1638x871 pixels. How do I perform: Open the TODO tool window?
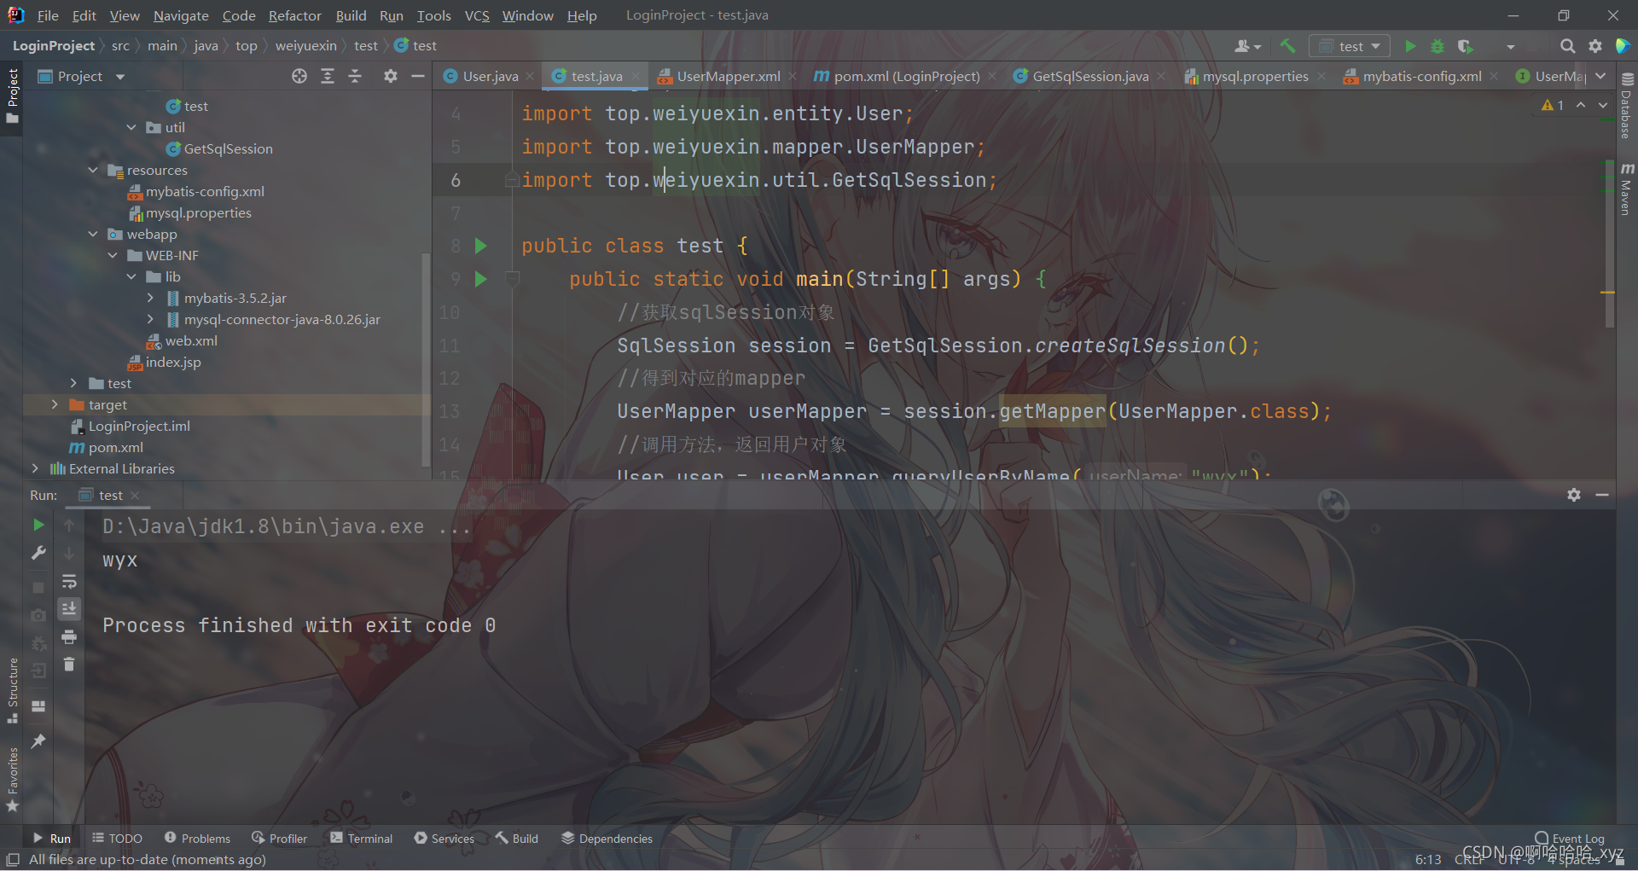click(x=118, y=839)
